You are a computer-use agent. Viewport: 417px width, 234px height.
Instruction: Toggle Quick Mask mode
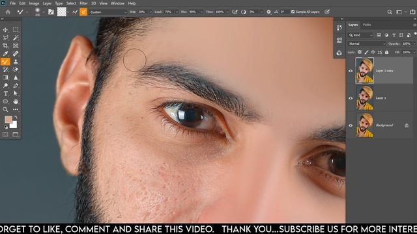click(x=5, y=135)
